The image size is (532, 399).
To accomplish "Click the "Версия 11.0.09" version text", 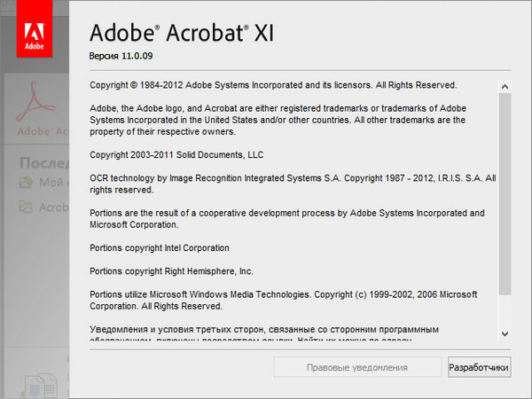I will 129,55.
